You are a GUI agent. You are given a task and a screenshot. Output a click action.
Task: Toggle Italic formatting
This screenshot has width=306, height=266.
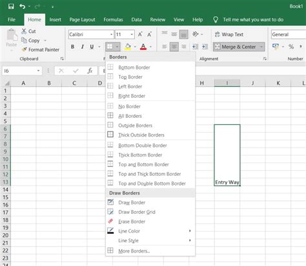pyautogui.click(x=82, y=46)
